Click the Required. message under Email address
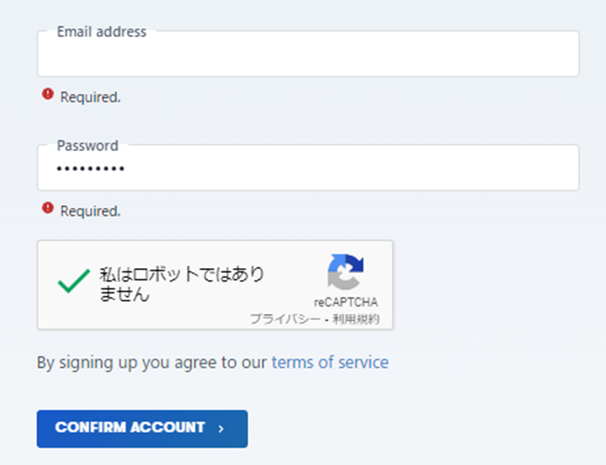606x465 pixels. (x=91, y=97)
